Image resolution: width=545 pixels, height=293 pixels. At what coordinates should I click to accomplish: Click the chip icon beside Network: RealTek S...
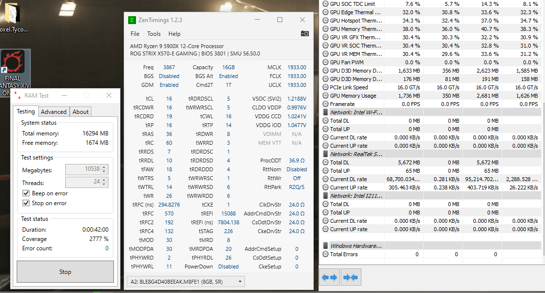tap(326, 154)
